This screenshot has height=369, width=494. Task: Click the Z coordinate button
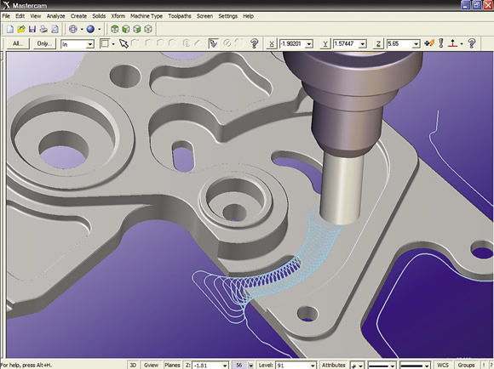click(378, 43)
